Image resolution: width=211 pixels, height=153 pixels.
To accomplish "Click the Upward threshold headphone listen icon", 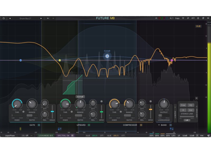I will tap(72, 112).
